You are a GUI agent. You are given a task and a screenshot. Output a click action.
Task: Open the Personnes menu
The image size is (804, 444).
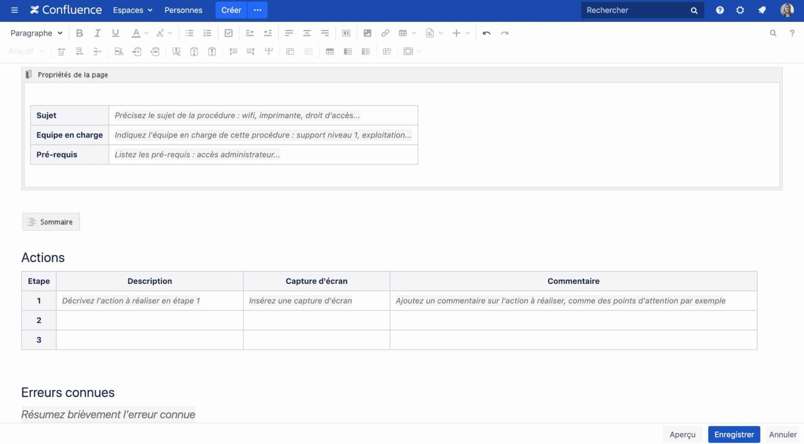[x=183, y=10]
